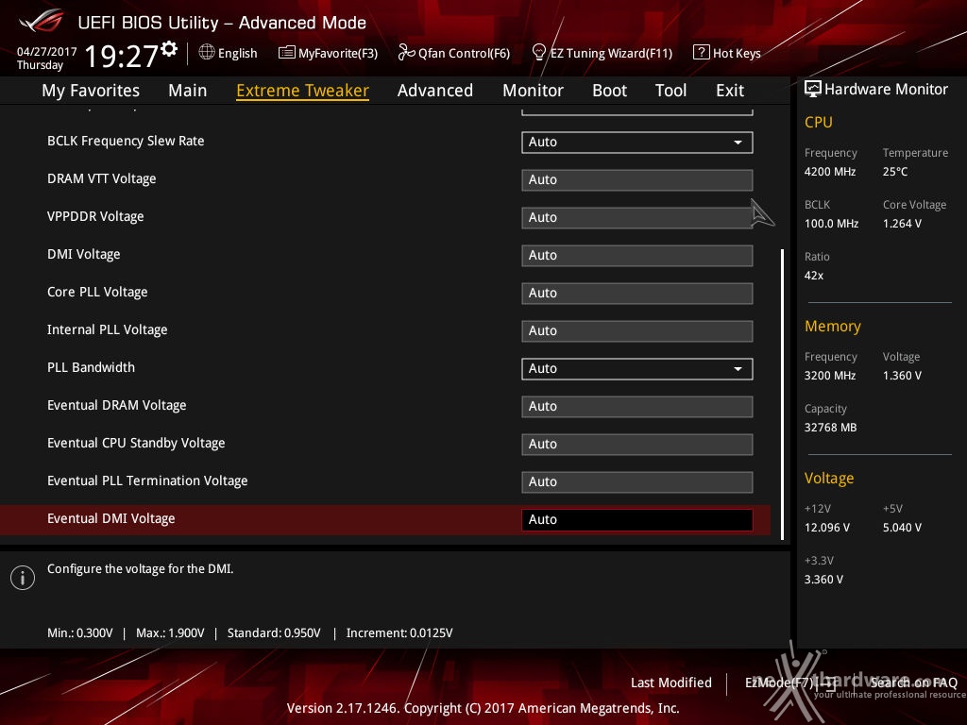Click the VPPDDR Voltage input field
The image size is (967, 725).
(x=637, y=218)
